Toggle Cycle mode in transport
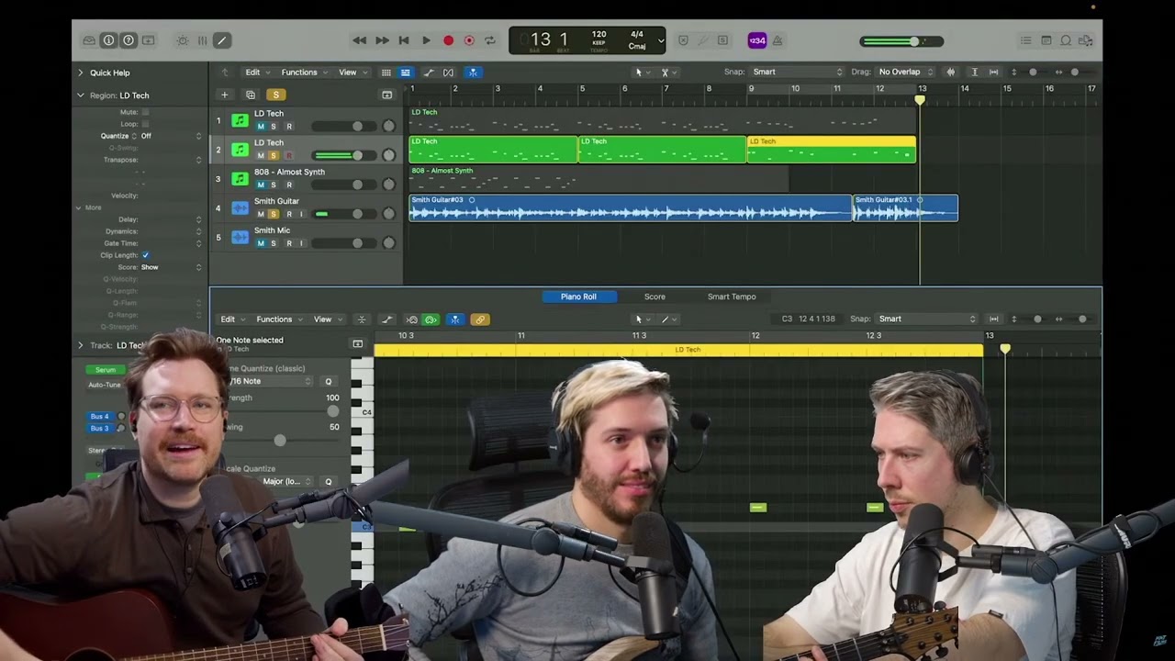The width and height of the screenshot is (1175, 661). click(490, 40)
